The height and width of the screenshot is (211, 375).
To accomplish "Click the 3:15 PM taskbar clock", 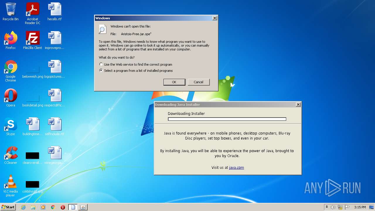I will pos(360,207).
